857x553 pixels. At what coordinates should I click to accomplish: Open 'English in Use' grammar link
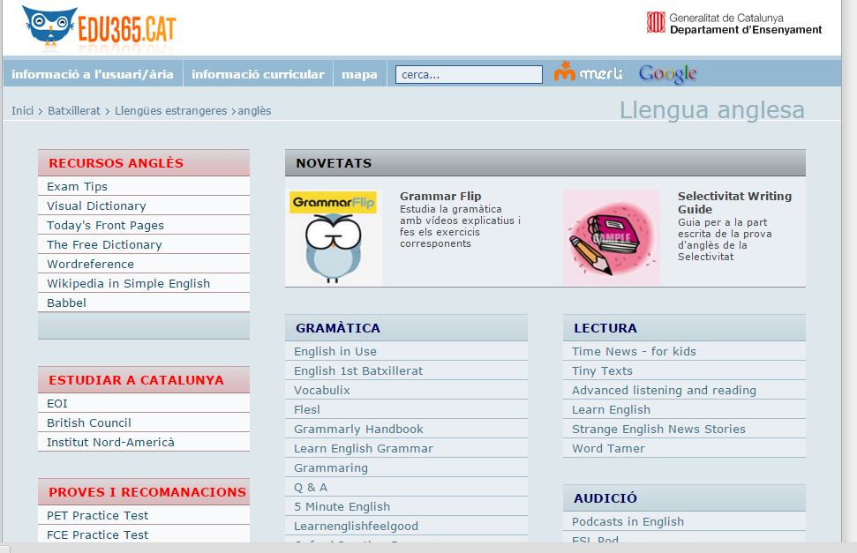click(335, 352)
